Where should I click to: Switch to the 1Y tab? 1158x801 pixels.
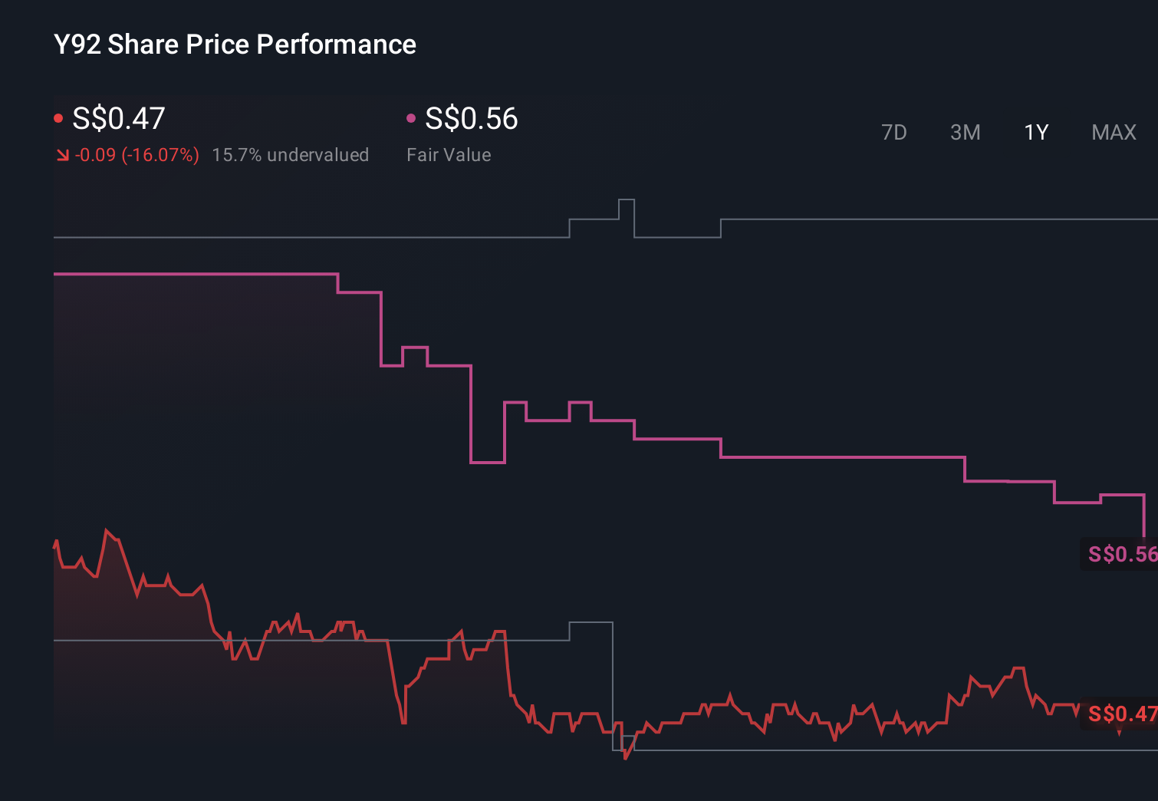click(x=1035, y=132)
